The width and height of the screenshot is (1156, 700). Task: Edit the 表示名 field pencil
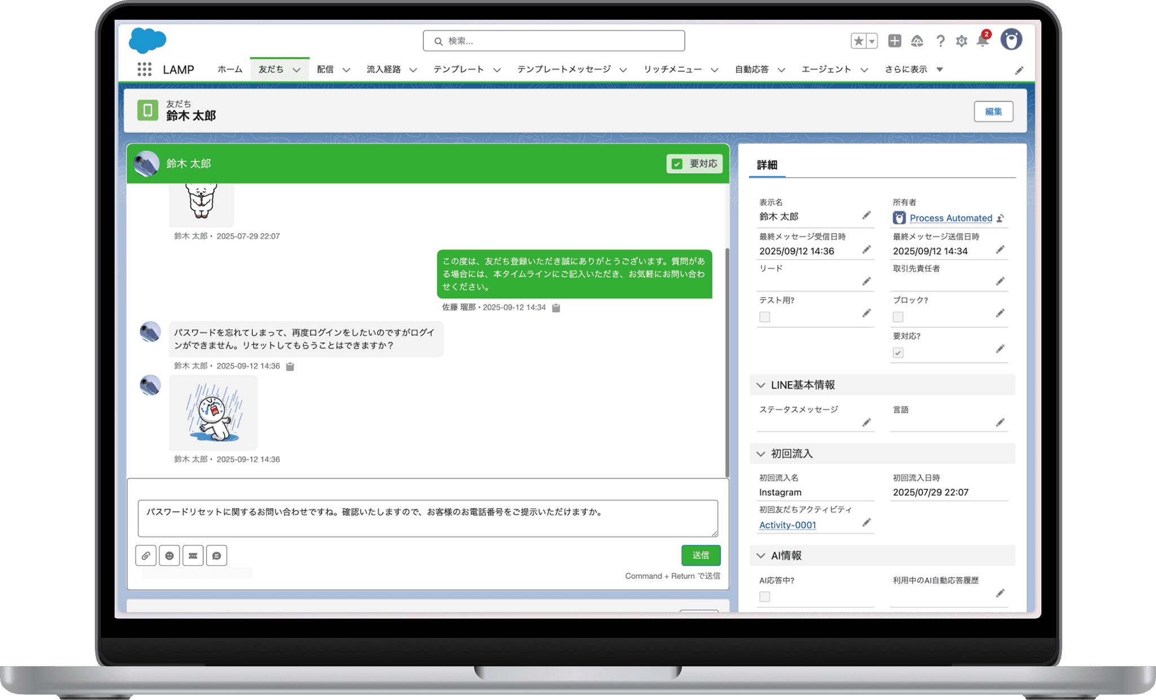coord(866,215)
